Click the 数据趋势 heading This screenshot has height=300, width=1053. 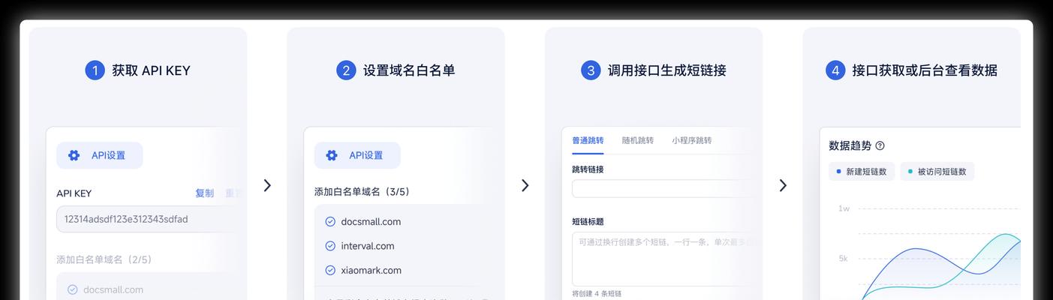pos(850,145)
